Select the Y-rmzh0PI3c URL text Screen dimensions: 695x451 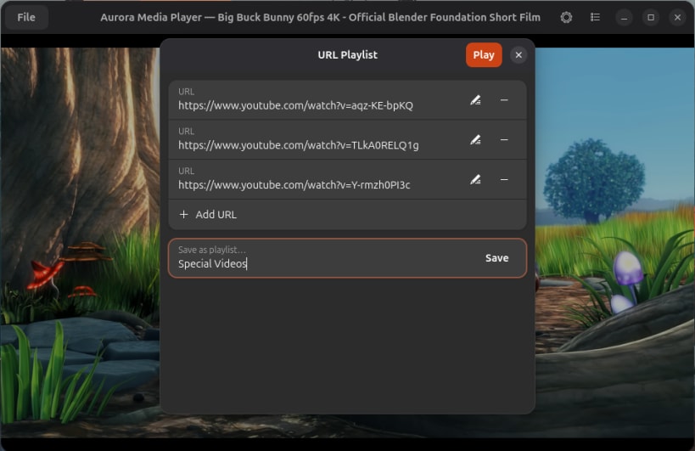tap(294, 184)
